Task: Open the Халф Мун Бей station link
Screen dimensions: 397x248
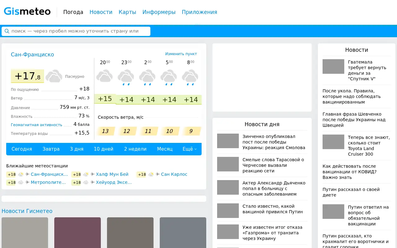Action: [x=112, y=174]
